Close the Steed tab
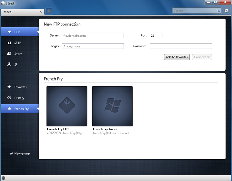Image resolution: width=232 pixels, height=181 pixels. [41, 12]
